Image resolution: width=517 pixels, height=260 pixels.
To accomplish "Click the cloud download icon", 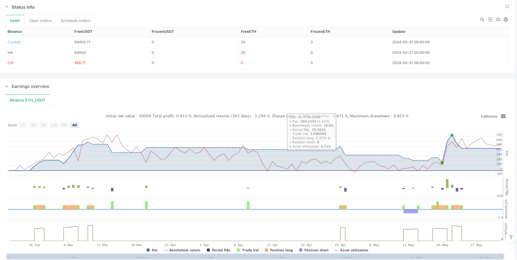I will (x=498, y=19).
